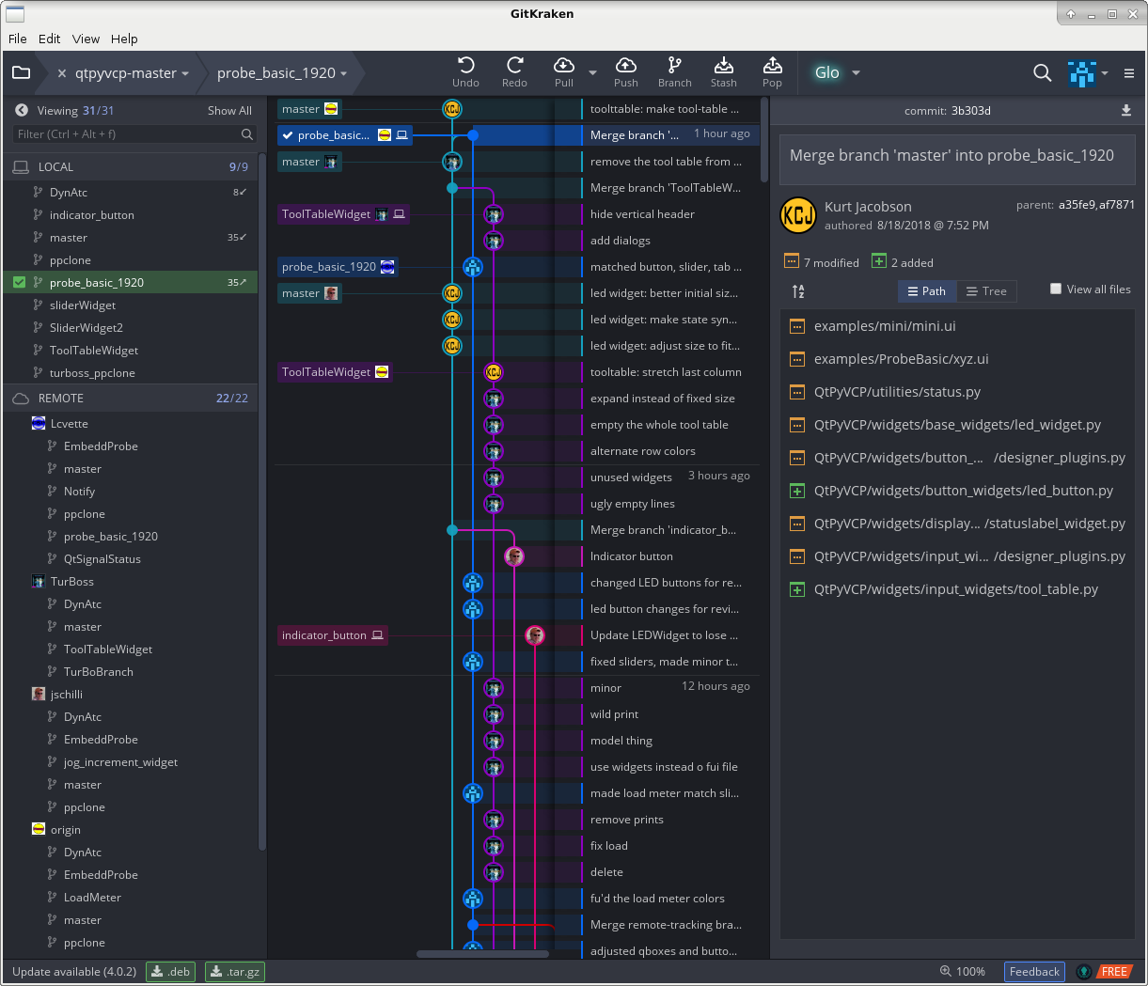1148x986 pixels.
Task: Click the FREE license badge
Action: pyautogui.click(x=1114, y=972)
